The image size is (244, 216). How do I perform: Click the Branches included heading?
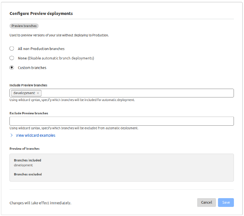click(x=27, y=160)
